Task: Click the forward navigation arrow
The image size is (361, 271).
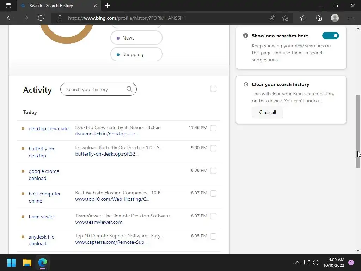Action: pos(25,18)
